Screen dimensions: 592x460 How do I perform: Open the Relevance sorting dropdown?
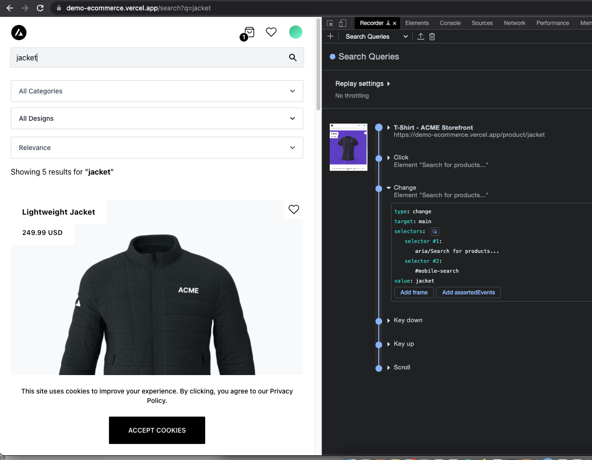click(x=157, y=148)
